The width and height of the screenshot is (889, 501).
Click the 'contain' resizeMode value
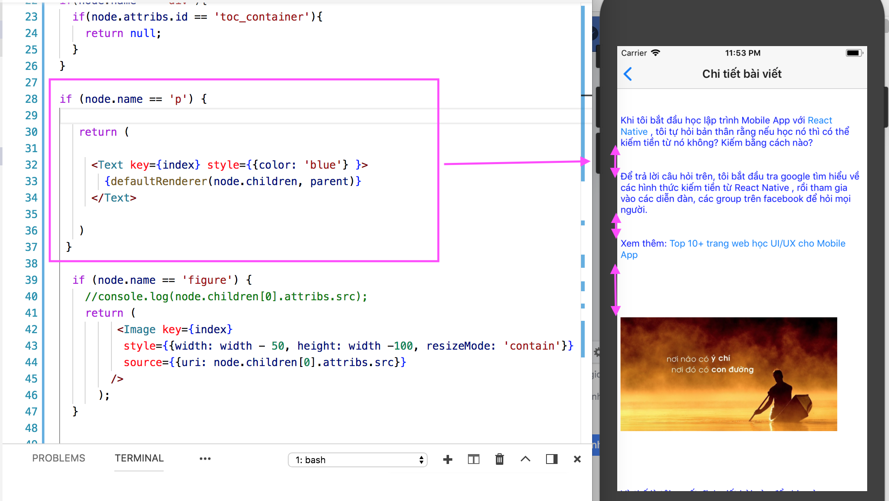pyautogui.click(x=532, y=346)
